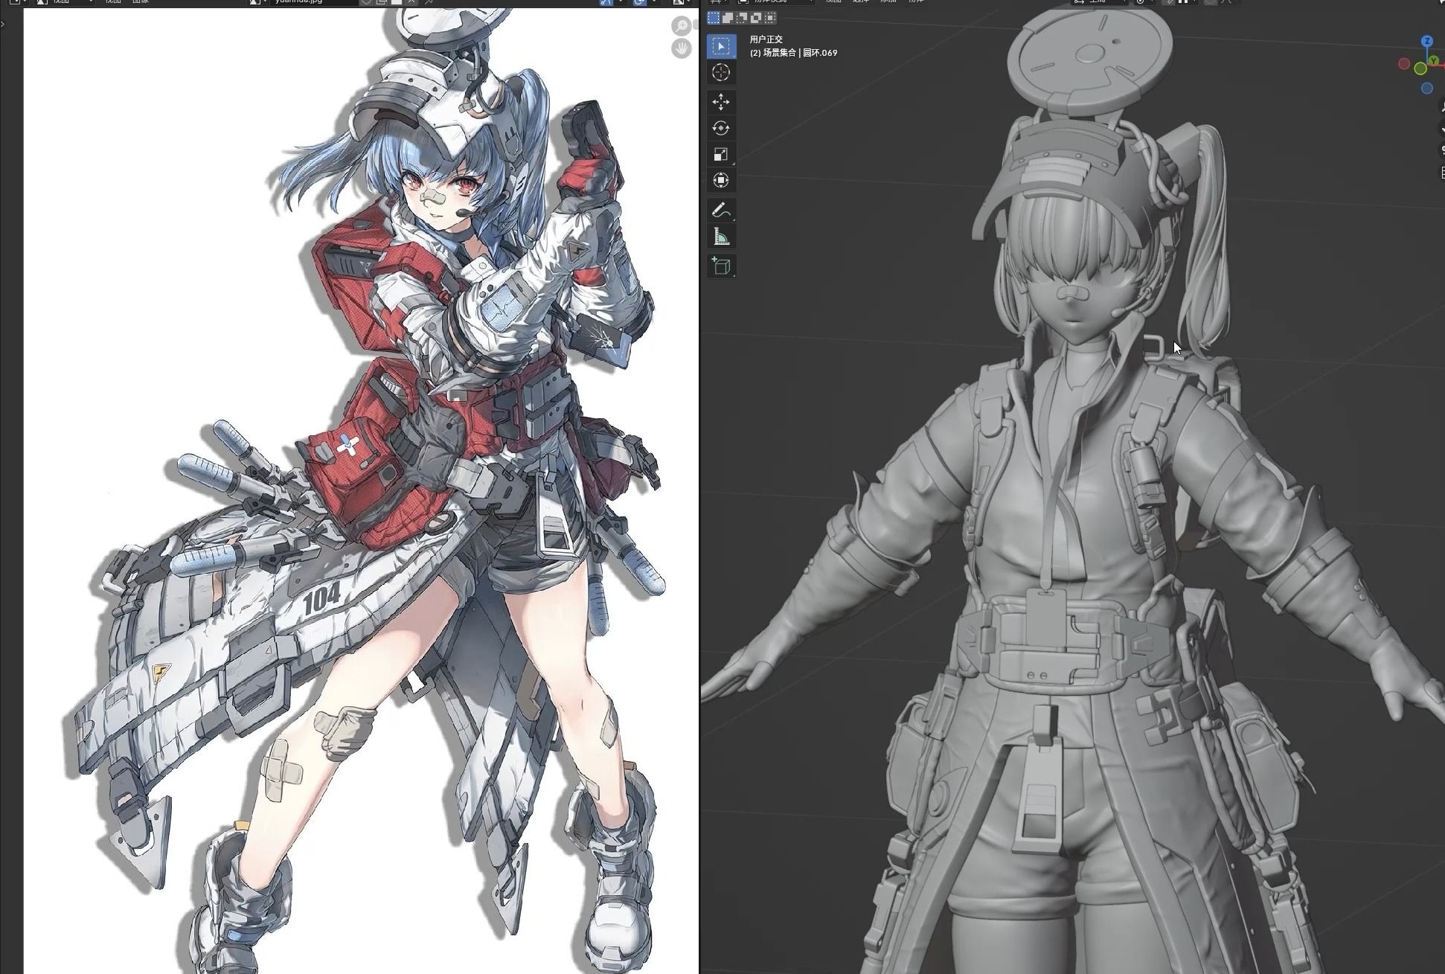The width and height of the screenshot is (1445, 974).
Task: Set selection mode to new selection
Action: [x=714, y=18]
